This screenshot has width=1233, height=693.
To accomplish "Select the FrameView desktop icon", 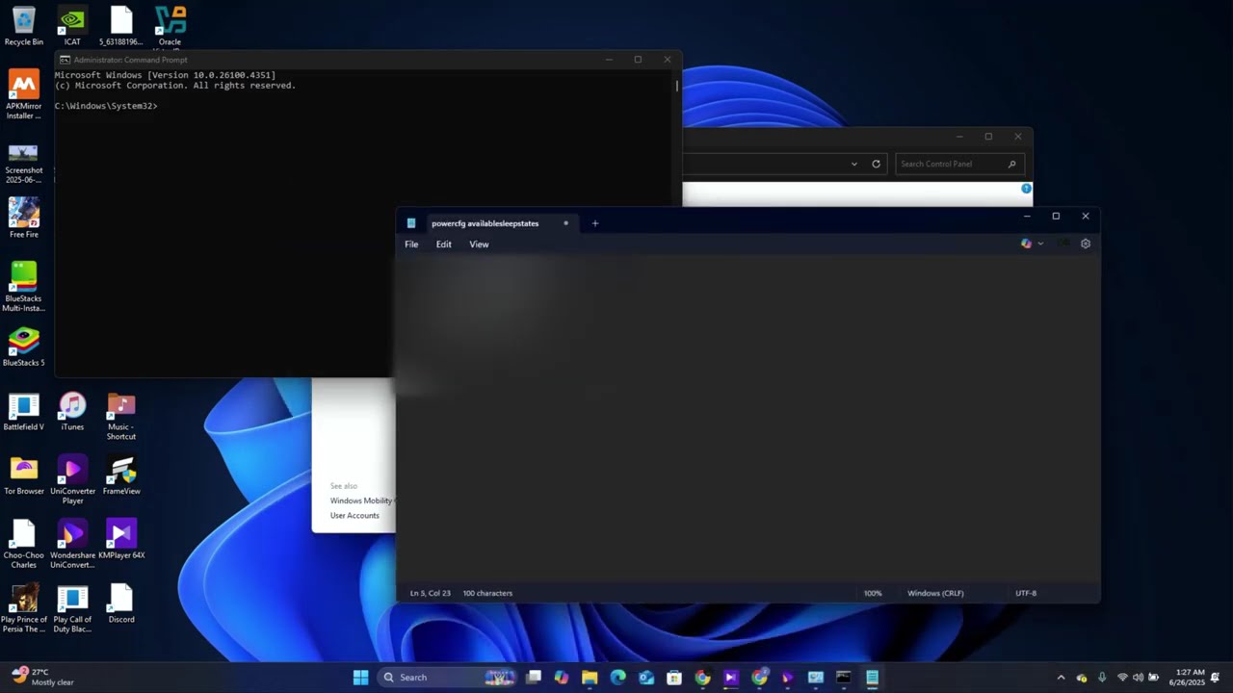I will pos(121,475).
